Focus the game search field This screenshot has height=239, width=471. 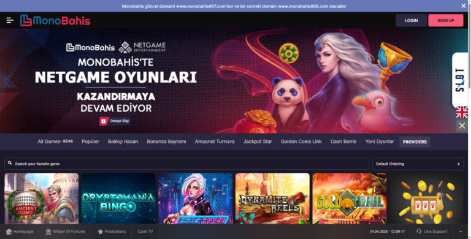click(186, 164)
